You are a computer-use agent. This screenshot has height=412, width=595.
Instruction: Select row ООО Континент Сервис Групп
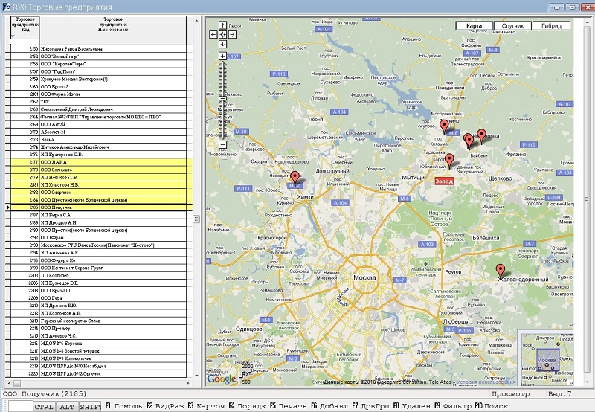(99, 268)
